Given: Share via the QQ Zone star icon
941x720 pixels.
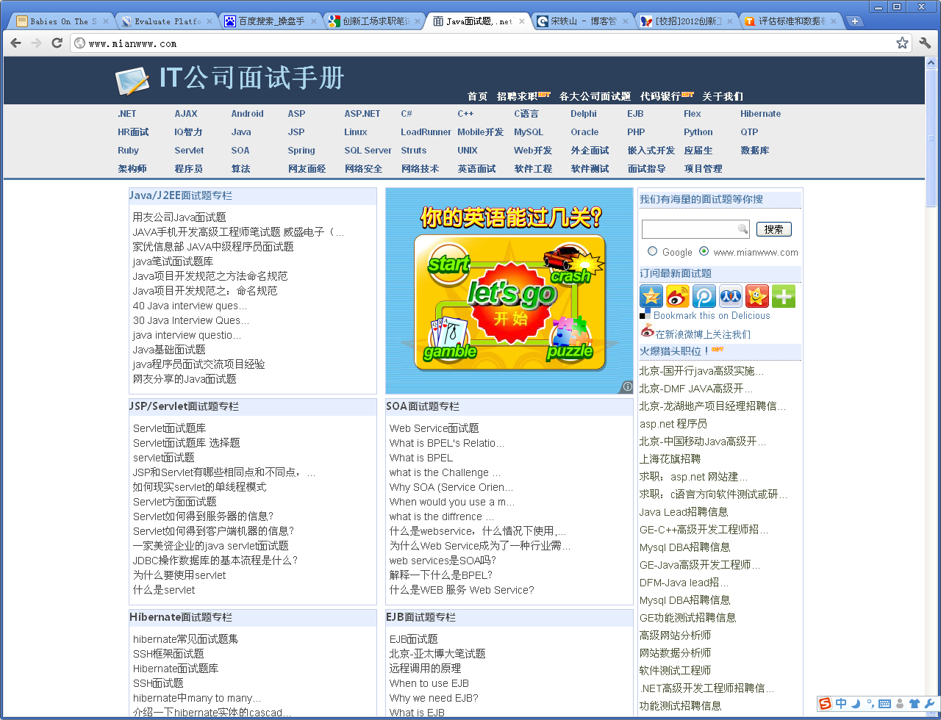Looking at the screenshot, I should coord(651,296).
